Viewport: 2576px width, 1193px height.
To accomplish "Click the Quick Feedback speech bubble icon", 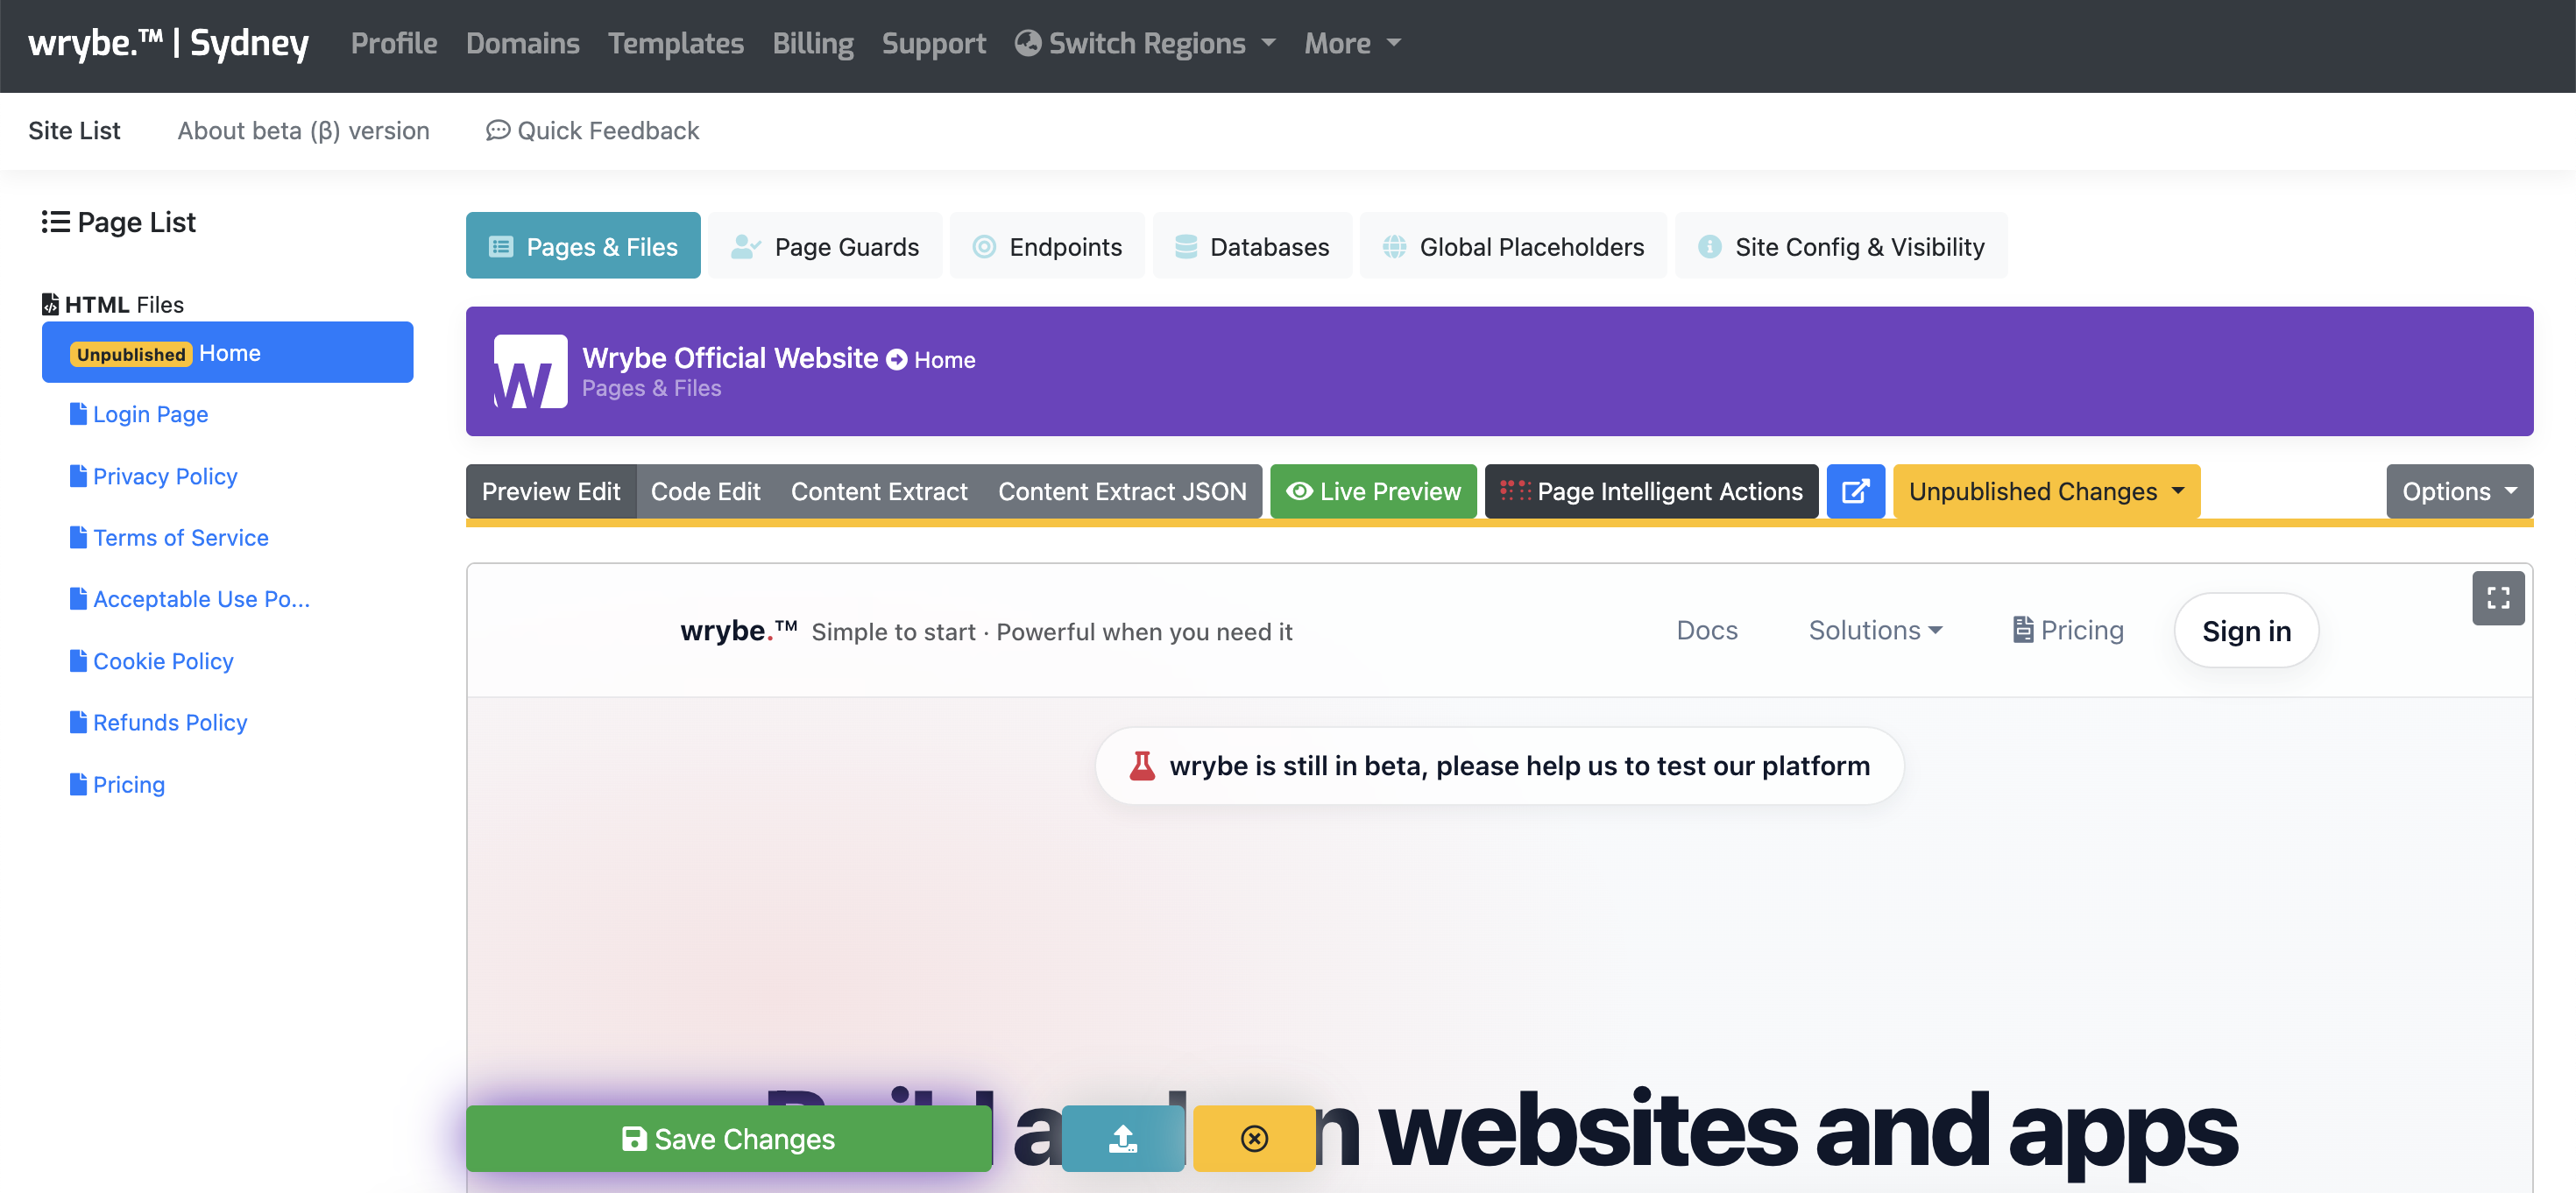I will pos(499,130).
